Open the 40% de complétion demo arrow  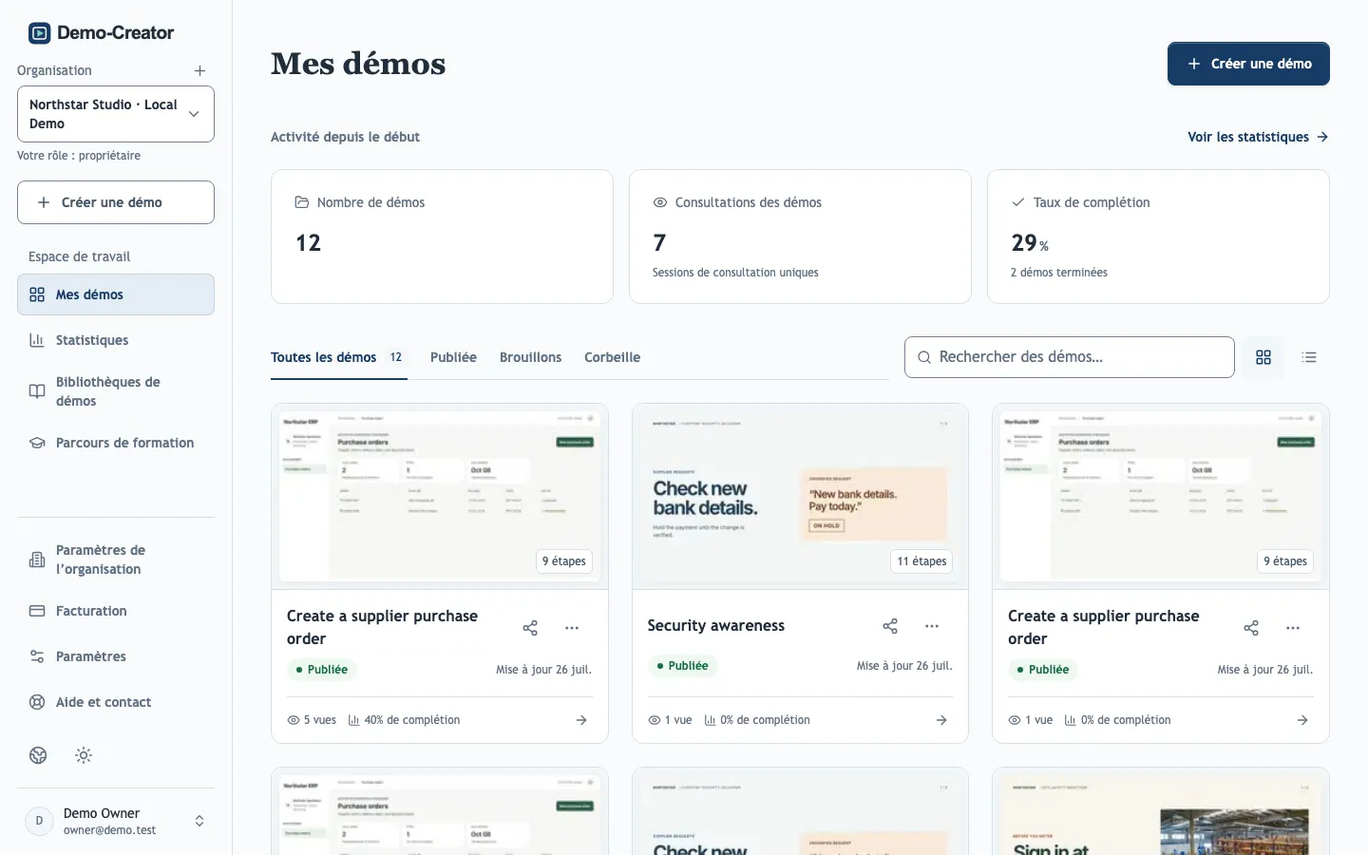click(581, 720)
